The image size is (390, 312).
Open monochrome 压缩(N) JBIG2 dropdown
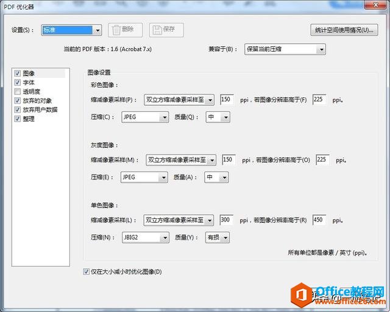pos(146,237)
